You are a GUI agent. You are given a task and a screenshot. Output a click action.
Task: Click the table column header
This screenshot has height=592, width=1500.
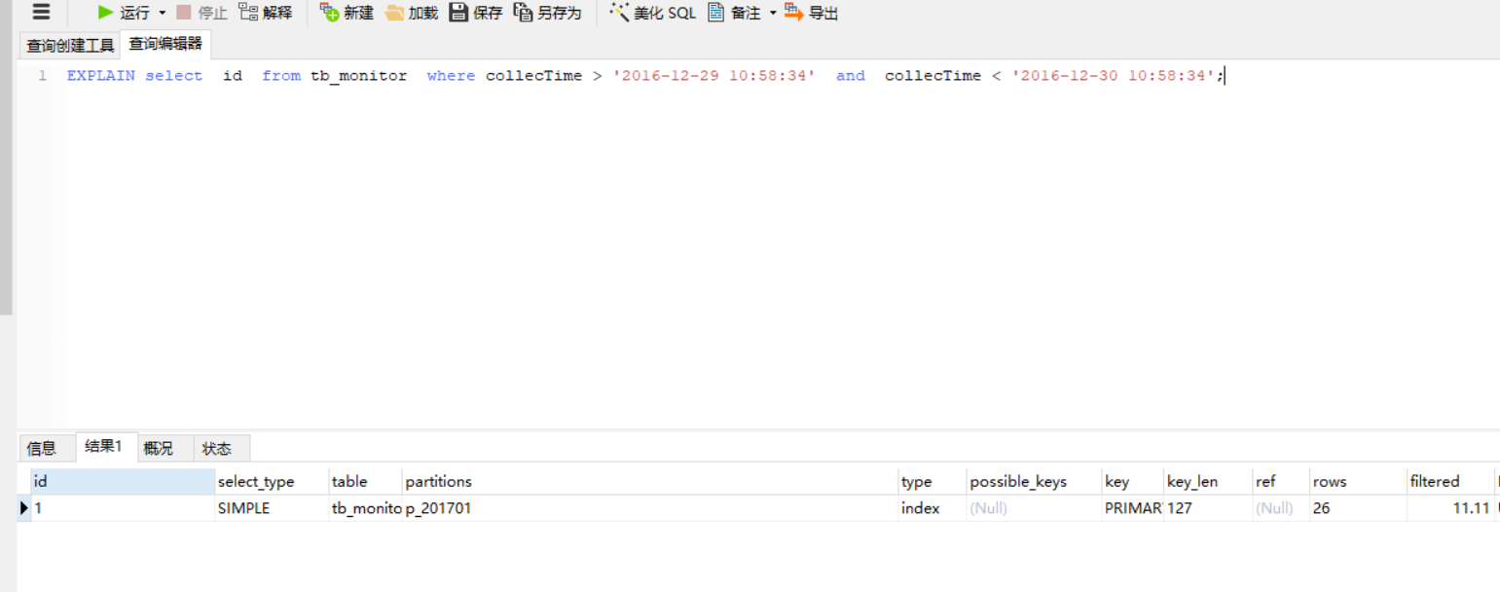tap(365, 481)
